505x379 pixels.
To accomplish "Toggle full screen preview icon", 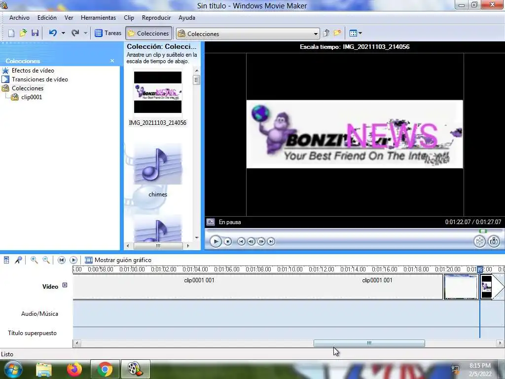I will pyautogui.click(x=211, y=222).
